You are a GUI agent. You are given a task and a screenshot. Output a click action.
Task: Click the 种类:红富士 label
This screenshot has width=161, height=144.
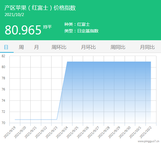77,24
